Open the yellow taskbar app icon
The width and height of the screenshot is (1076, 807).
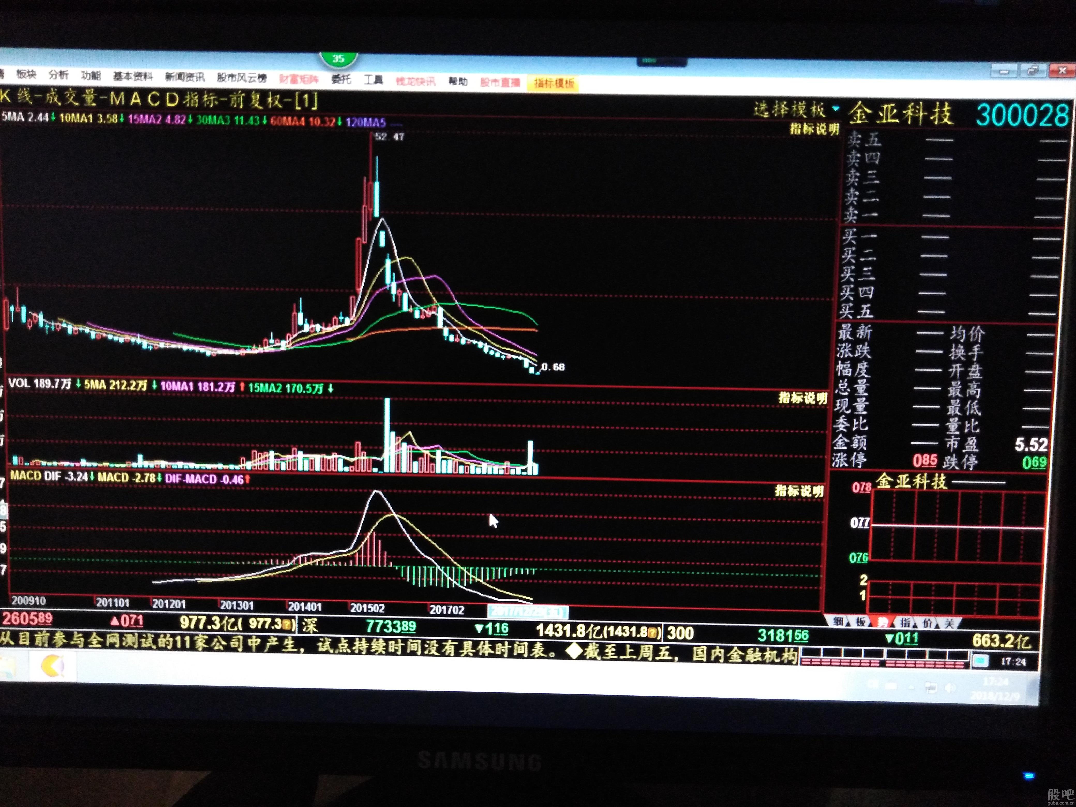[53, 666]
